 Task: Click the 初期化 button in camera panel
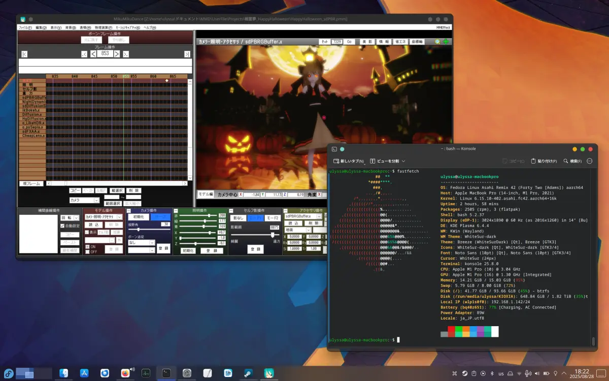coord(138,216)
